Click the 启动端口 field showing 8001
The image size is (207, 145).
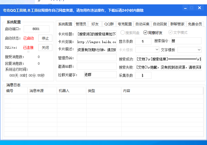pos(37,29)
